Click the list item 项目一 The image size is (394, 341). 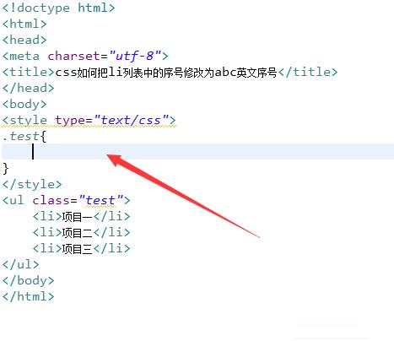pos(81,216)
